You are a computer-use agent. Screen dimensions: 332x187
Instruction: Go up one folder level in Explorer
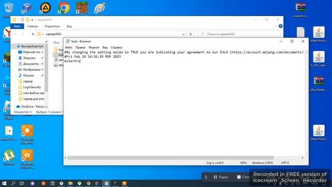tap(33, 34)
